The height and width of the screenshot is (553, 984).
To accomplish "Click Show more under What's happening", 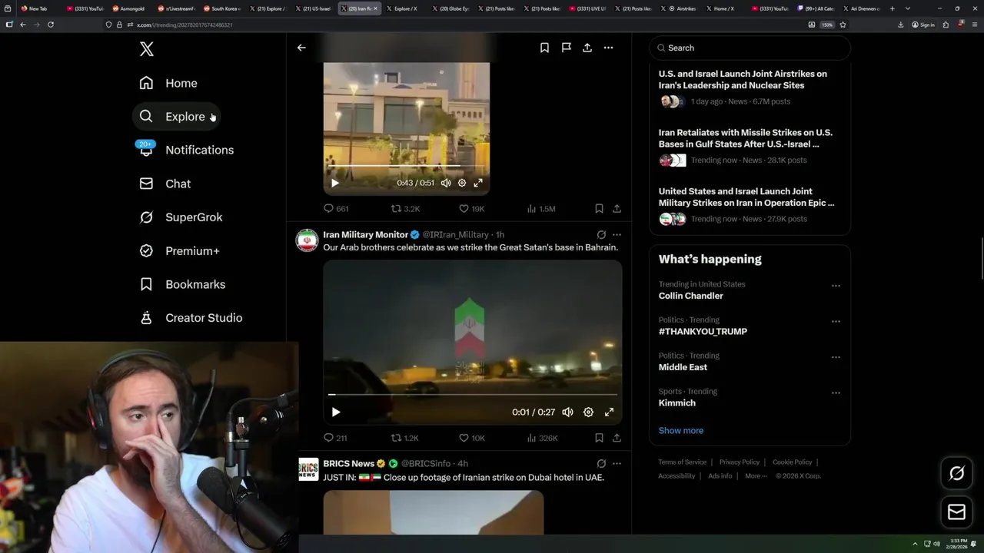I will click(x=680, y=430).
